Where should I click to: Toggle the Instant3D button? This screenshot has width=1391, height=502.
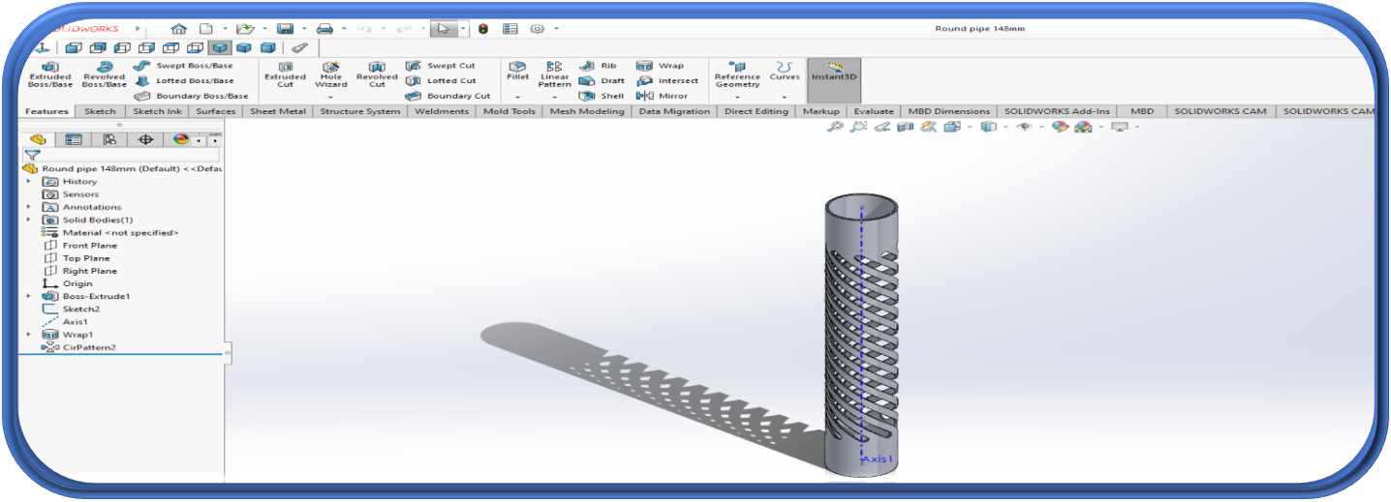pyautogui.click(x=834, y=71)
